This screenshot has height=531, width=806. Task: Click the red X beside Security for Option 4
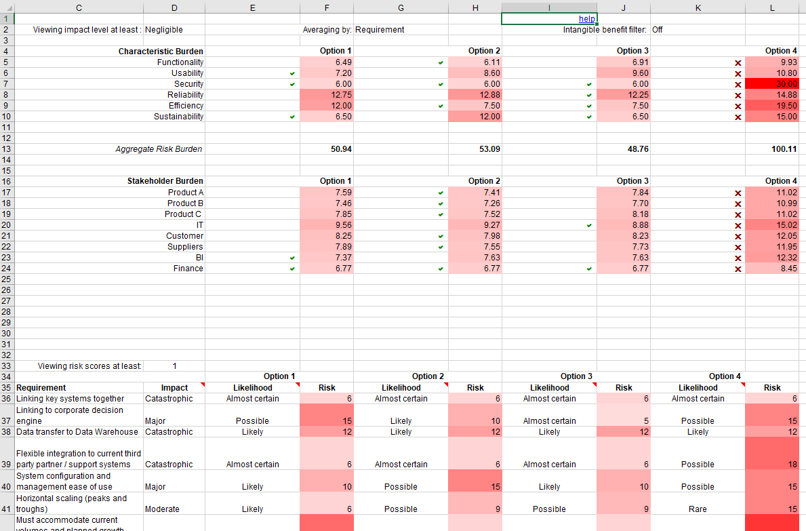click(738, 83)
